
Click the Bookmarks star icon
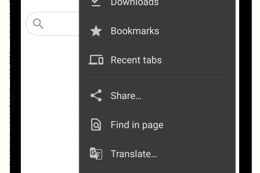(96, 31)
